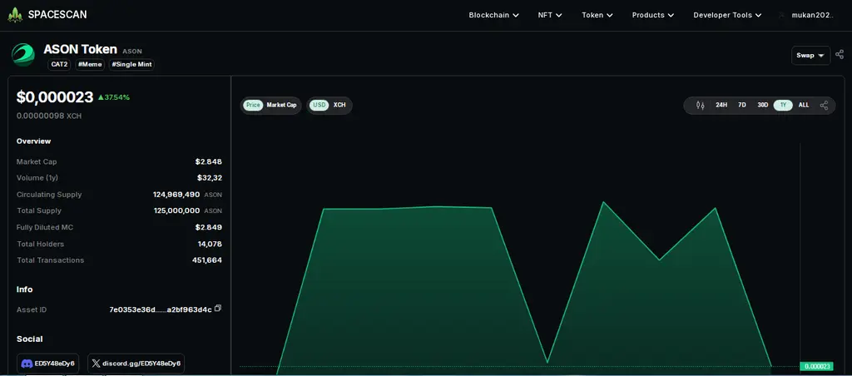The image size is (852, 376).
Task: Click the Asset ID 7e0353e36d......a2bf963d4c
Action: (161, 309)
